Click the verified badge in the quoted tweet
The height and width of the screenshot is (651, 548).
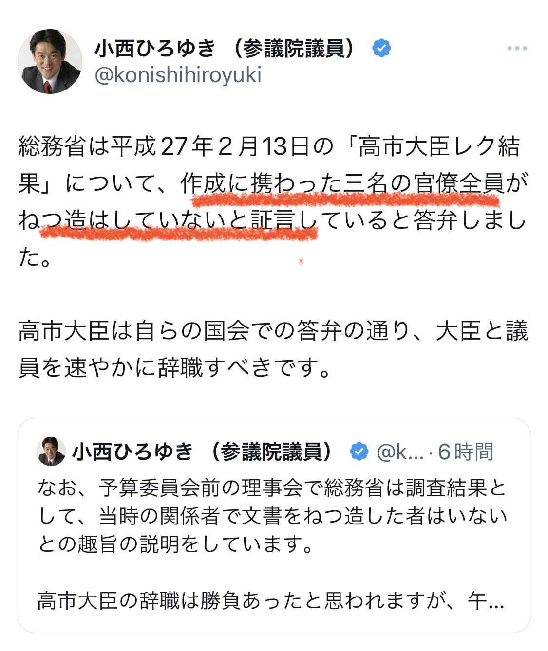[359, 452]
